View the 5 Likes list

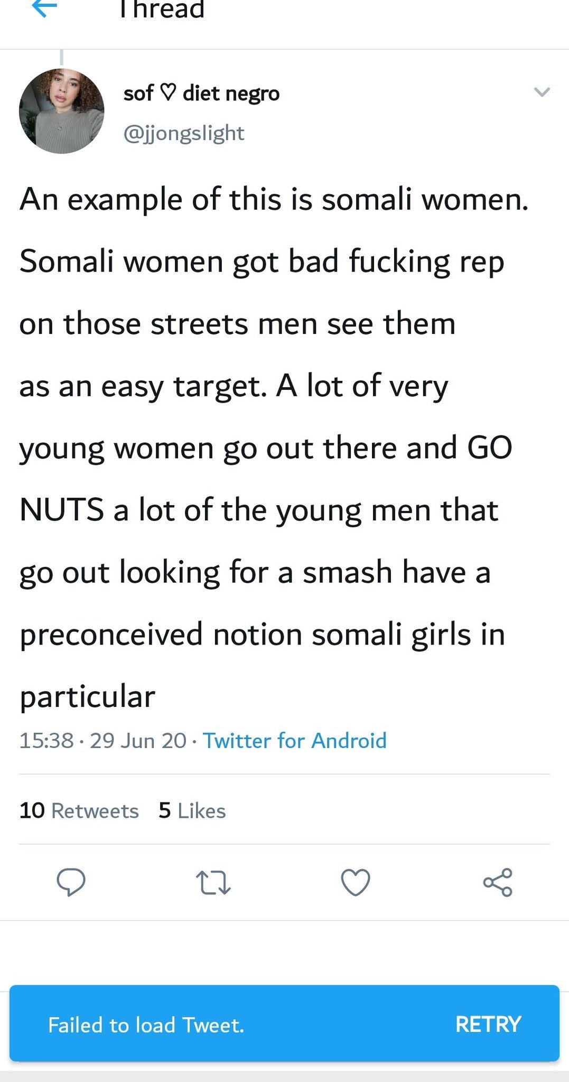click(192, 810)
